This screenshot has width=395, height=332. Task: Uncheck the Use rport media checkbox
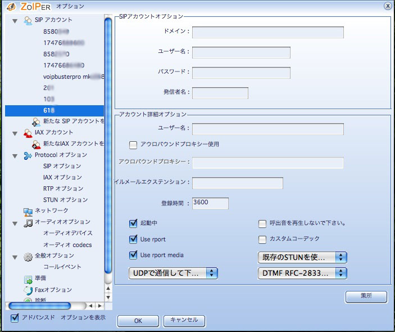point(133,255)
